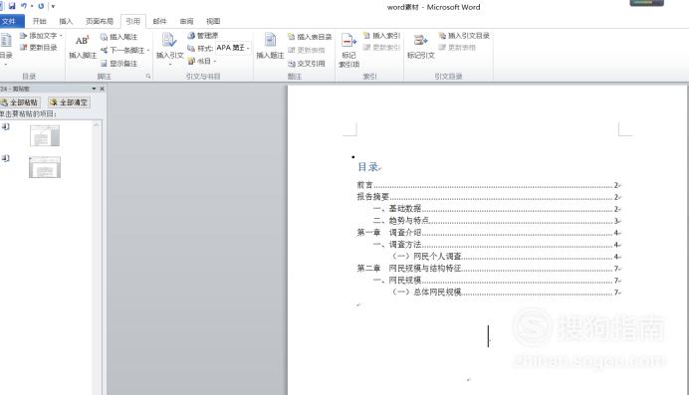Image resolution: width=689 pixels, height=395 pixels.
Task: Open the clipboard pane options arrow
Action: coord(94,89)
